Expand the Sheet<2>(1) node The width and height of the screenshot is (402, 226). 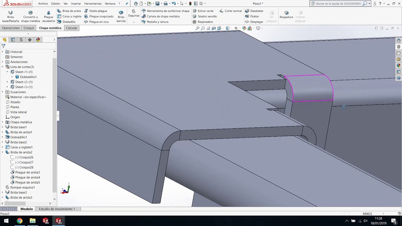8,82
